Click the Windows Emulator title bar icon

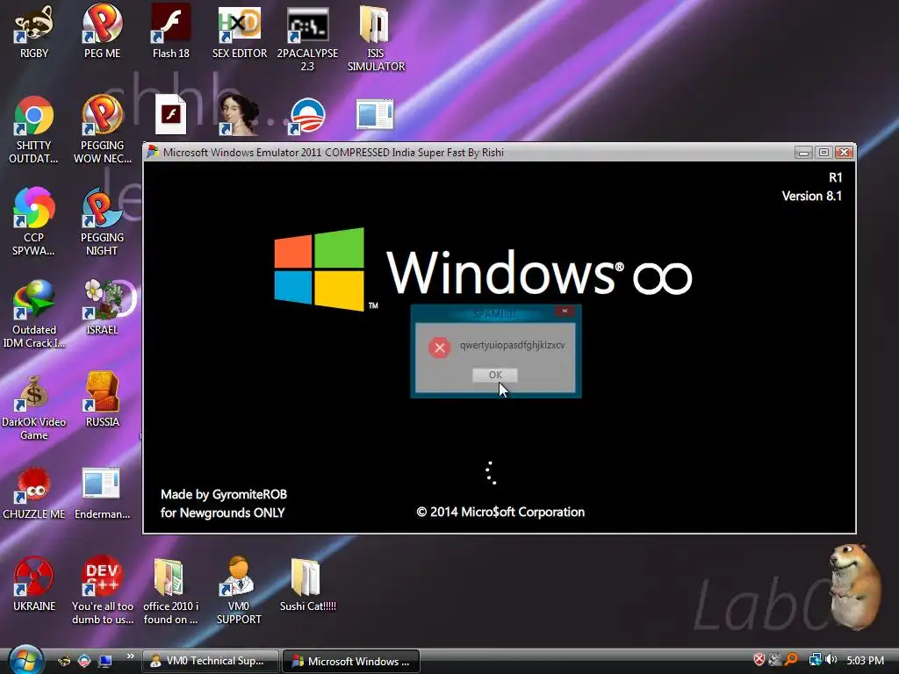click(x=153, y=152)
